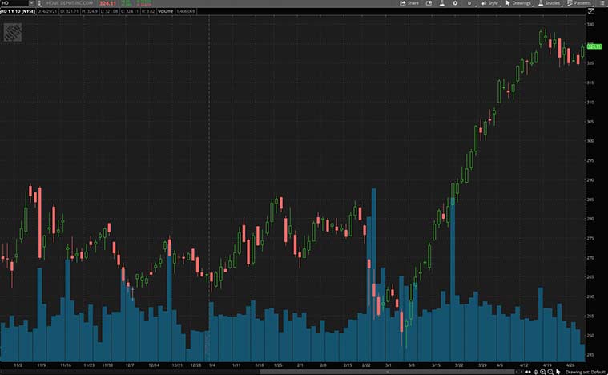The height and width of the screenshot is (375, 608).
Task: Select the pointer cursor tool icon
Action: pyautogui.click(x=558, y=372)
